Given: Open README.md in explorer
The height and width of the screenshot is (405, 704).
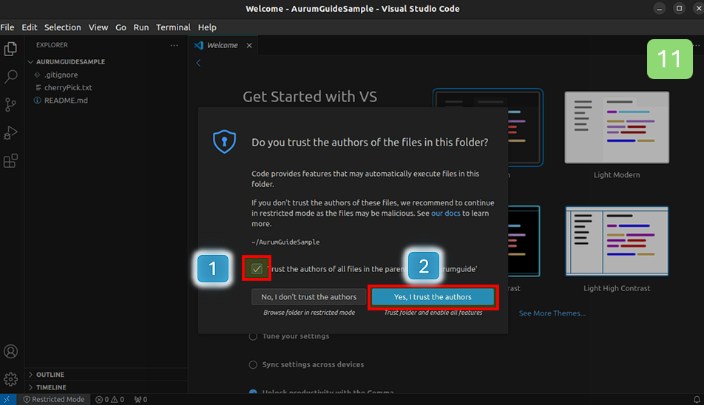Looking at the screenshot, I should point(66,101).
